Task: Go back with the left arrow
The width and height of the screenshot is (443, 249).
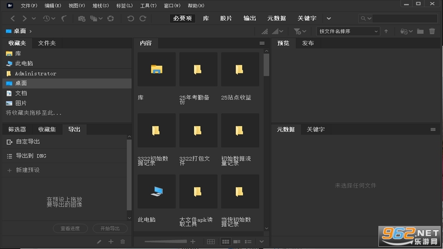Action: (13, 18)
